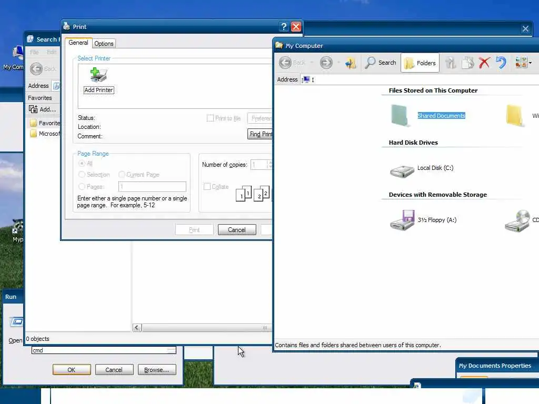The image size is (539, 404).
Task: Click Devices with Removable Storage heading
Action: click(437, 195)
